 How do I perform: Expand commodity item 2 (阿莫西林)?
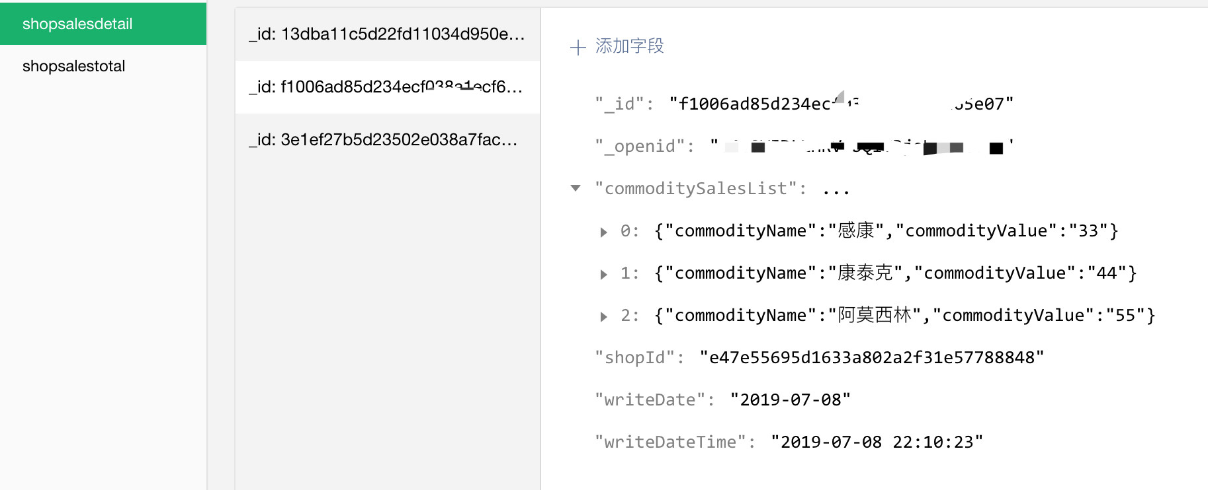(x=603, y=316)
